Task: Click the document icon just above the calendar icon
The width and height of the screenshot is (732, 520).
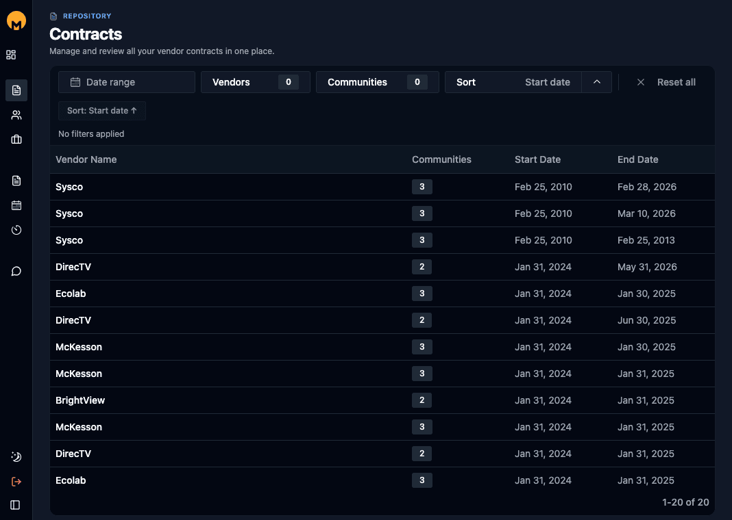Action: coord(16,181)
